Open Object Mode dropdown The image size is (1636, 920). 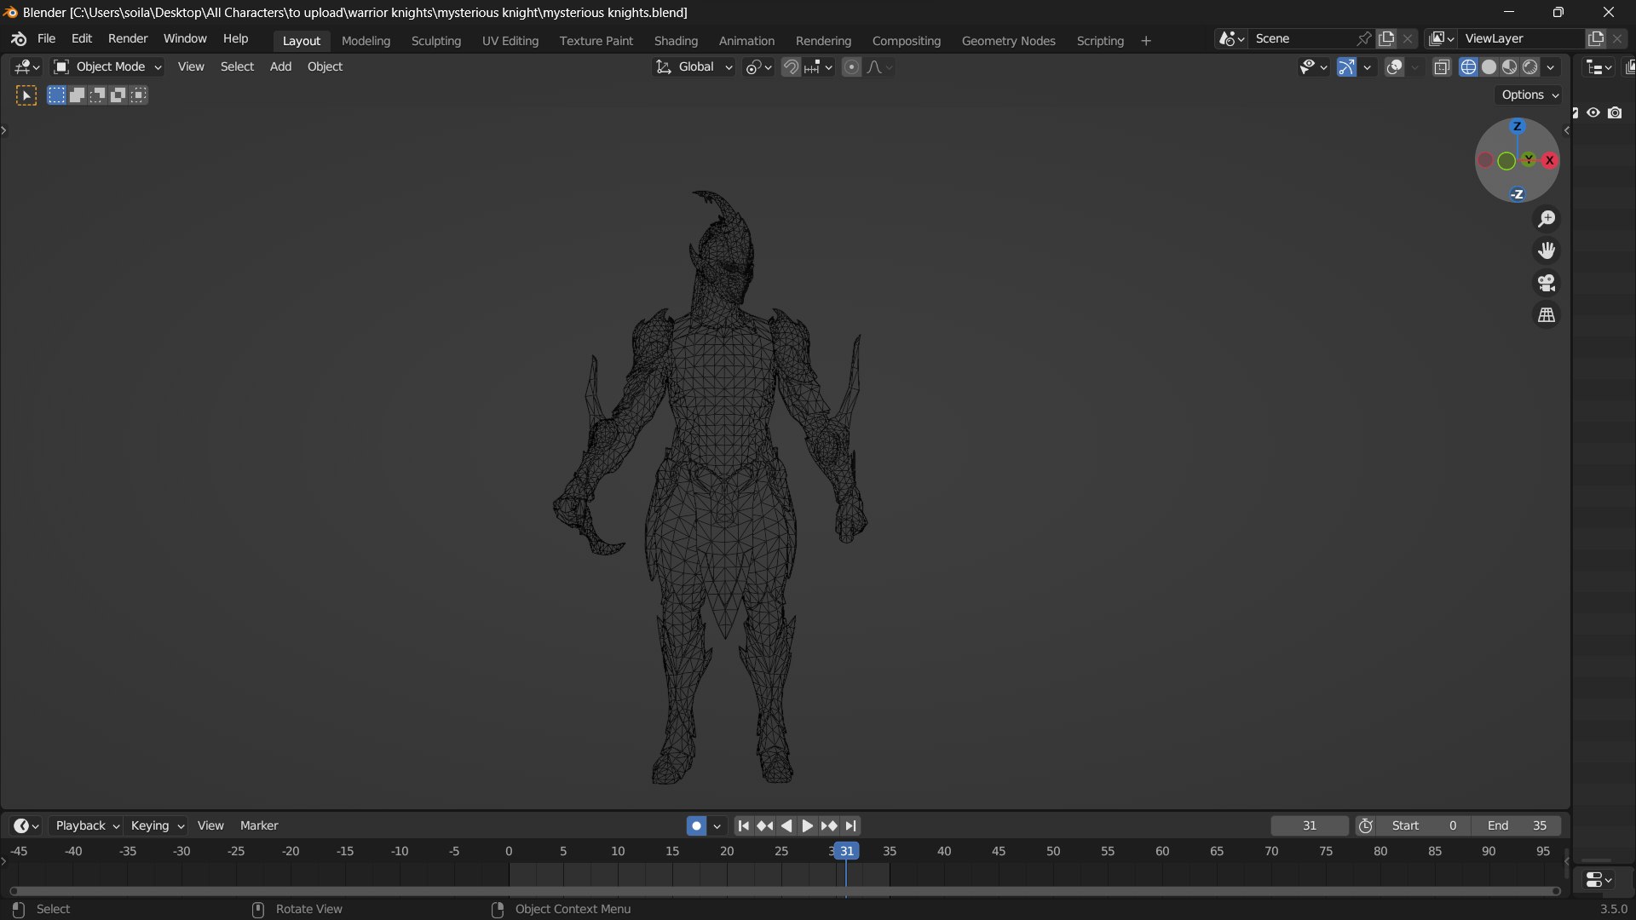coord(107,67)
